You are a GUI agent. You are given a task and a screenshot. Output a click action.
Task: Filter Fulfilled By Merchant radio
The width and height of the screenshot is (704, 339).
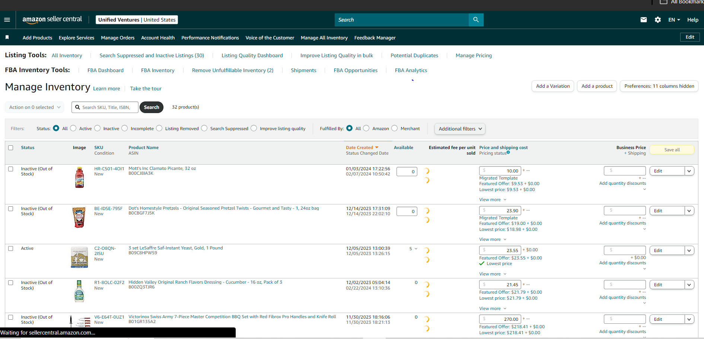[x=395, y=128]
